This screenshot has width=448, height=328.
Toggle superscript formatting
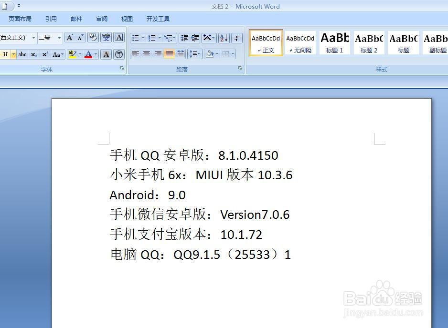45,54
